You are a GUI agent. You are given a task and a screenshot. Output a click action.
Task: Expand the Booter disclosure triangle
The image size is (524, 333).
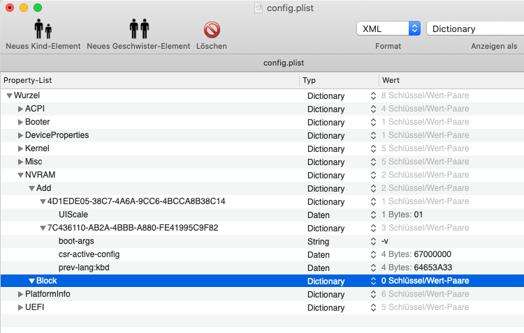coord(20,122)
